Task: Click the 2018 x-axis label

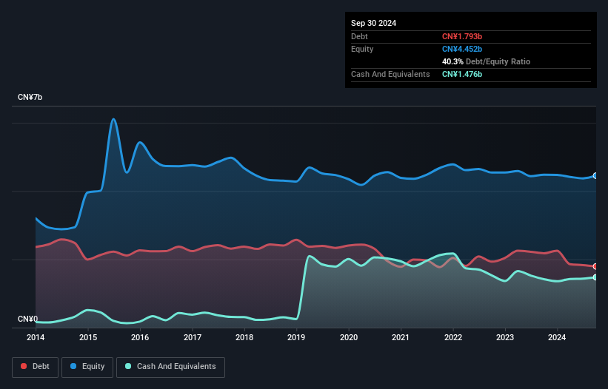Action: pos(244,337)
